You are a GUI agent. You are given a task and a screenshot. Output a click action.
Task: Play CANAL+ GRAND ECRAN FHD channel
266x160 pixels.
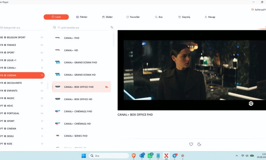(x=82, y=63)
